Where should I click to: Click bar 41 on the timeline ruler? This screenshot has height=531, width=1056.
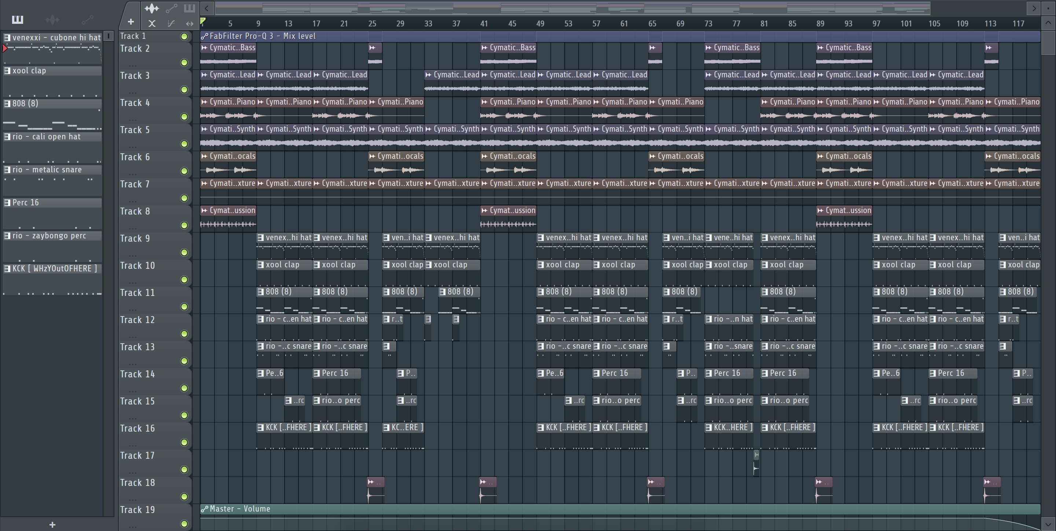484,23
